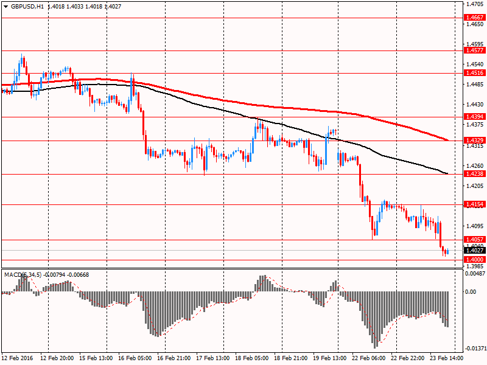Click the 23 Feb 14:00 time label
Screen dimensions: 487x365
tap(446, 358)
